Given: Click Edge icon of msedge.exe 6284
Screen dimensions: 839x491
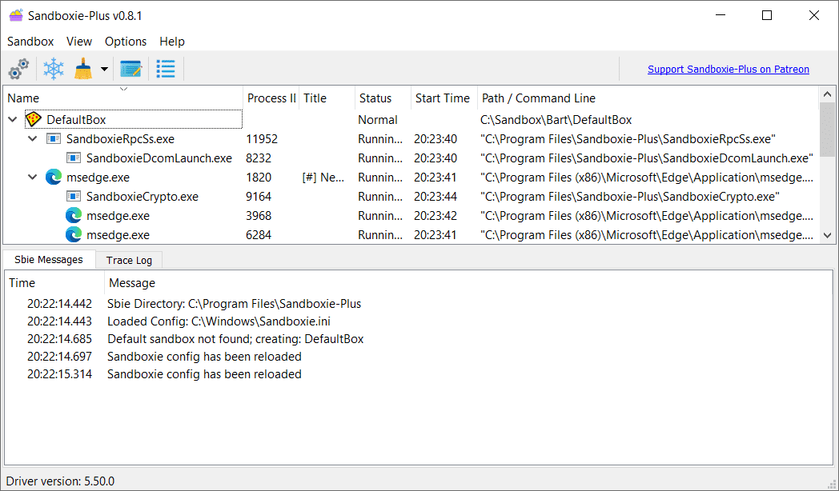Looking at the screenshot, I should click(74, 234).
